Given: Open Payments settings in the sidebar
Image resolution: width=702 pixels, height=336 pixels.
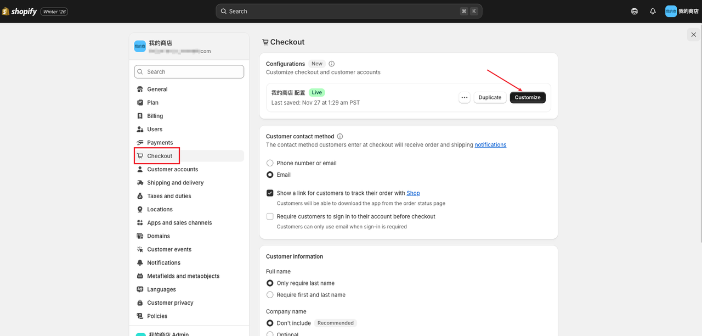Looking at the screenshot, I should pyautogui.click(x=159, y=142).
